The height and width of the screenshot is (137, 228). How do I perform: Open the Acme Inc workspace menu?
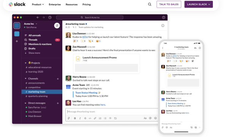30,24
